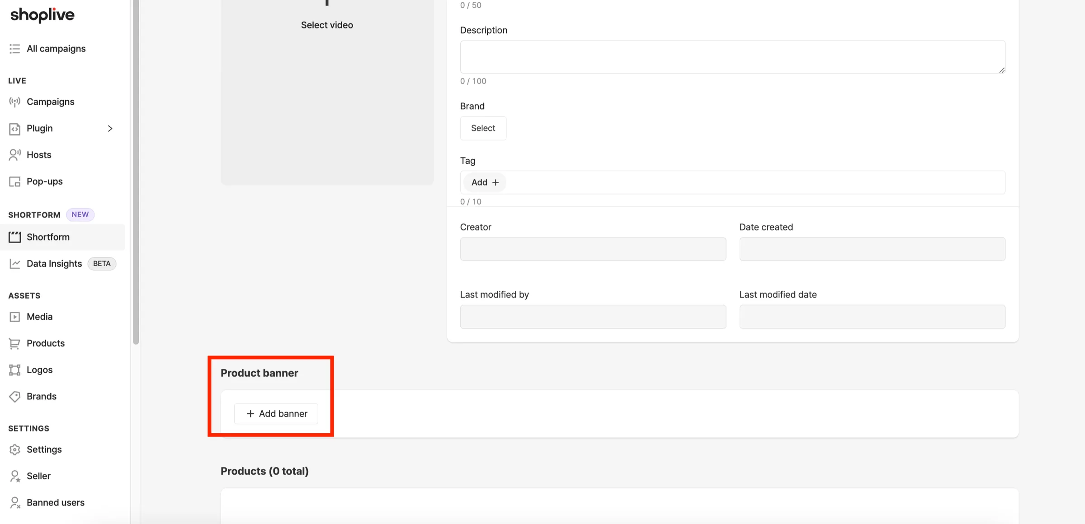
Task: Click the Logos frame icon
Action: click(x=14, y=370)
